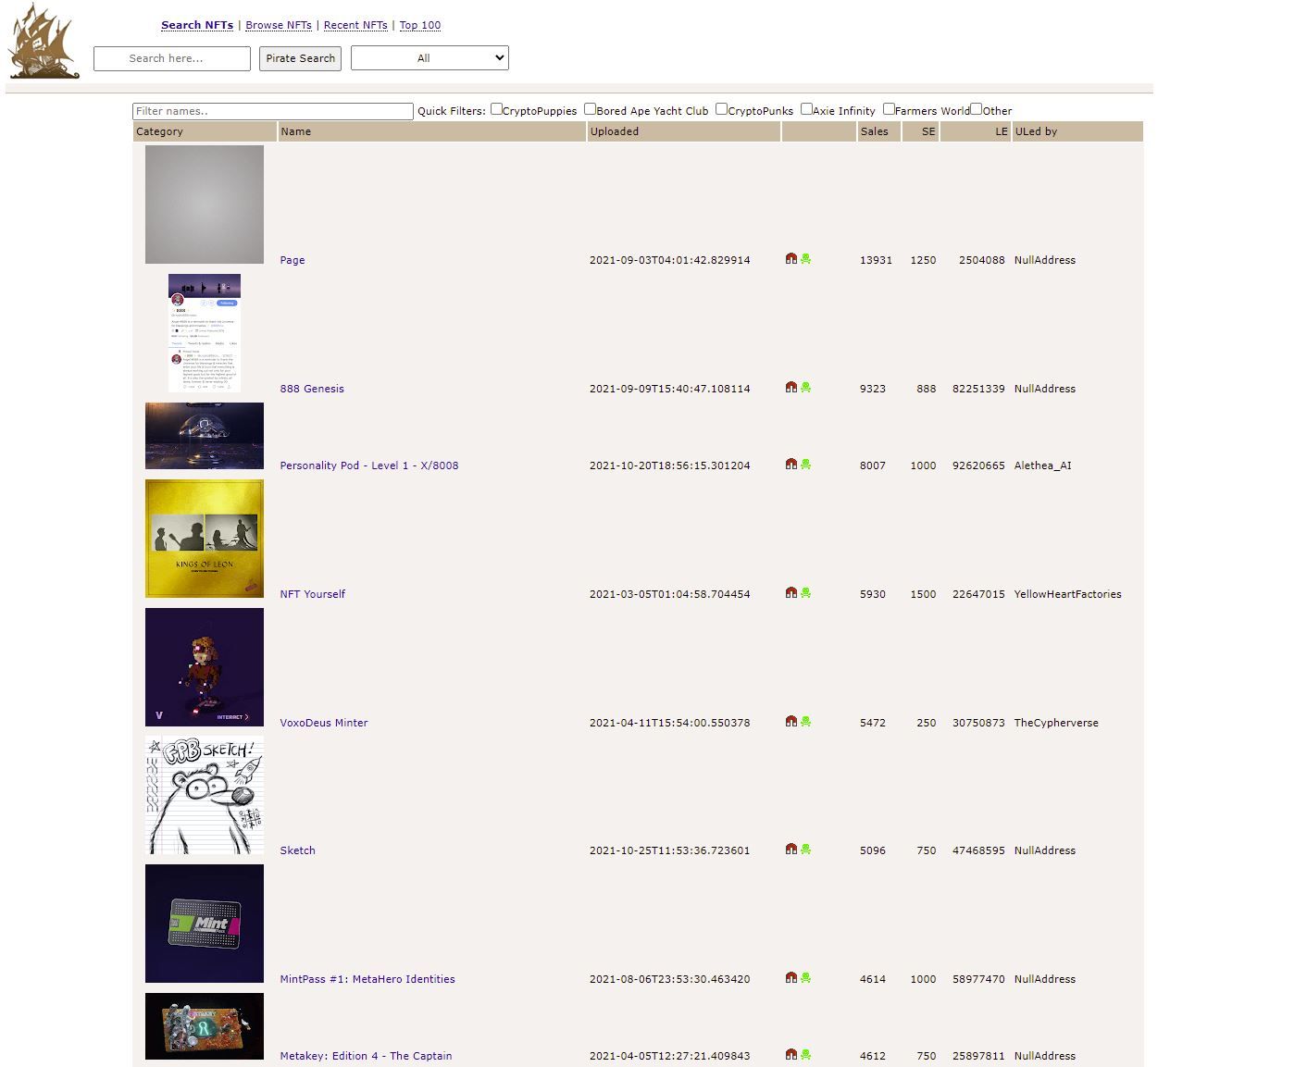
Task: Click the LE value 82251339
Action: [978, 389]
